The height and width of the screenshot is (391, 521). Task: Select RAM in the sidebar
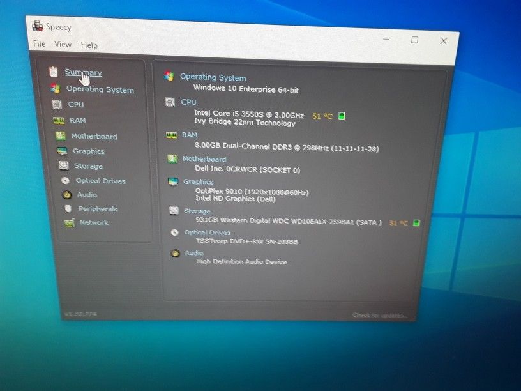77,120
